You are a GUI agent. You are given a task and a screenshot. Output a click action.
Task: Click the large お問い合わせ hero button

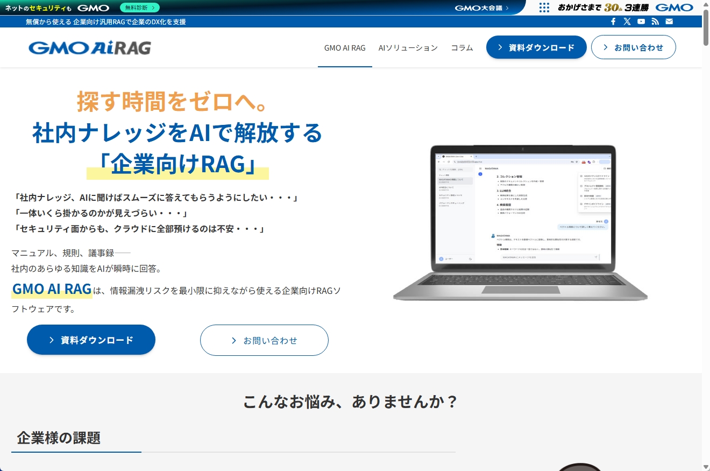click(264, 340)
